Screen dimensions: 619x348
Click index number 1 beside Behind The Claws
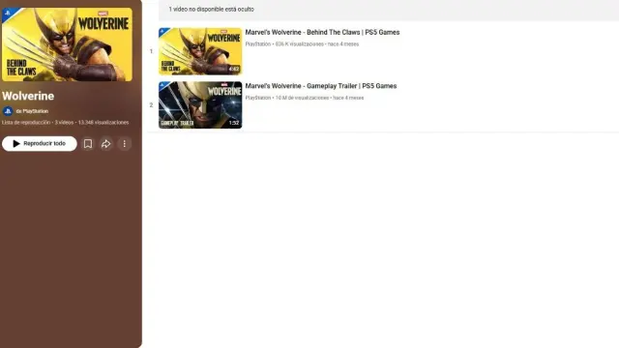pyautogui.click(x=151, y=51)
